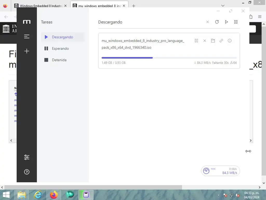The width and height of the screenshot is (266, 200).
Task: Switch to Firefox in the taskbar
Action: [x=54, y=195]
